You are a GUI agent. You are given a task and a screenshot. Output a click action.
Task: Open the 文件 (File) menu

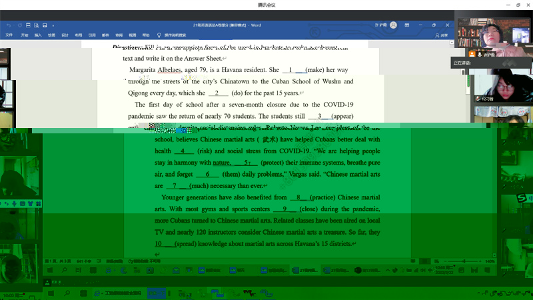tap(9, 35)
